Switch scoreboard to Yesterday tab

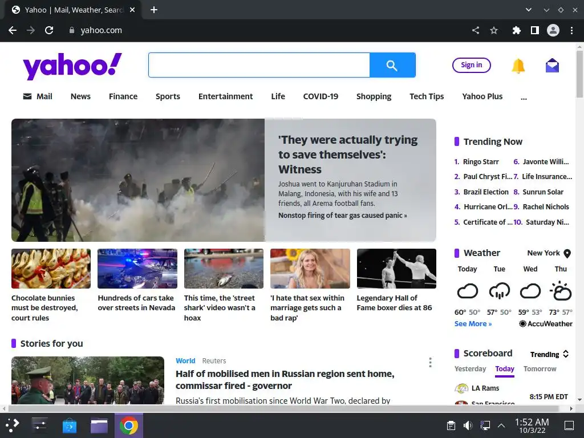(x=470, y=369)
